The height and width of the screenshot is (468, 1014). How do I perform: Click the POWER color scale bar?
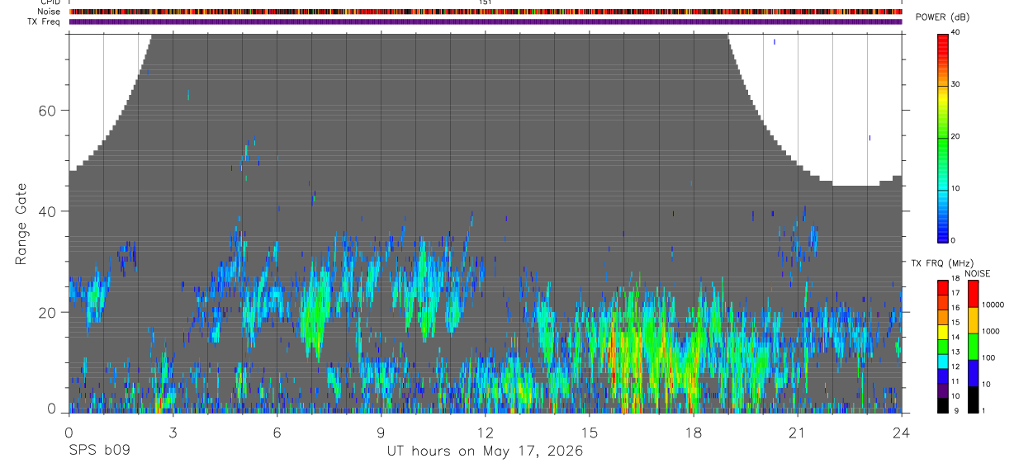(x=942, y=137)
